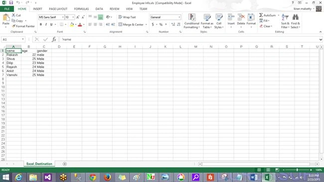Switch to the REVIEW tab
Image resolution: width=324 pixels, height=182 pixels.
coord(115,9)
